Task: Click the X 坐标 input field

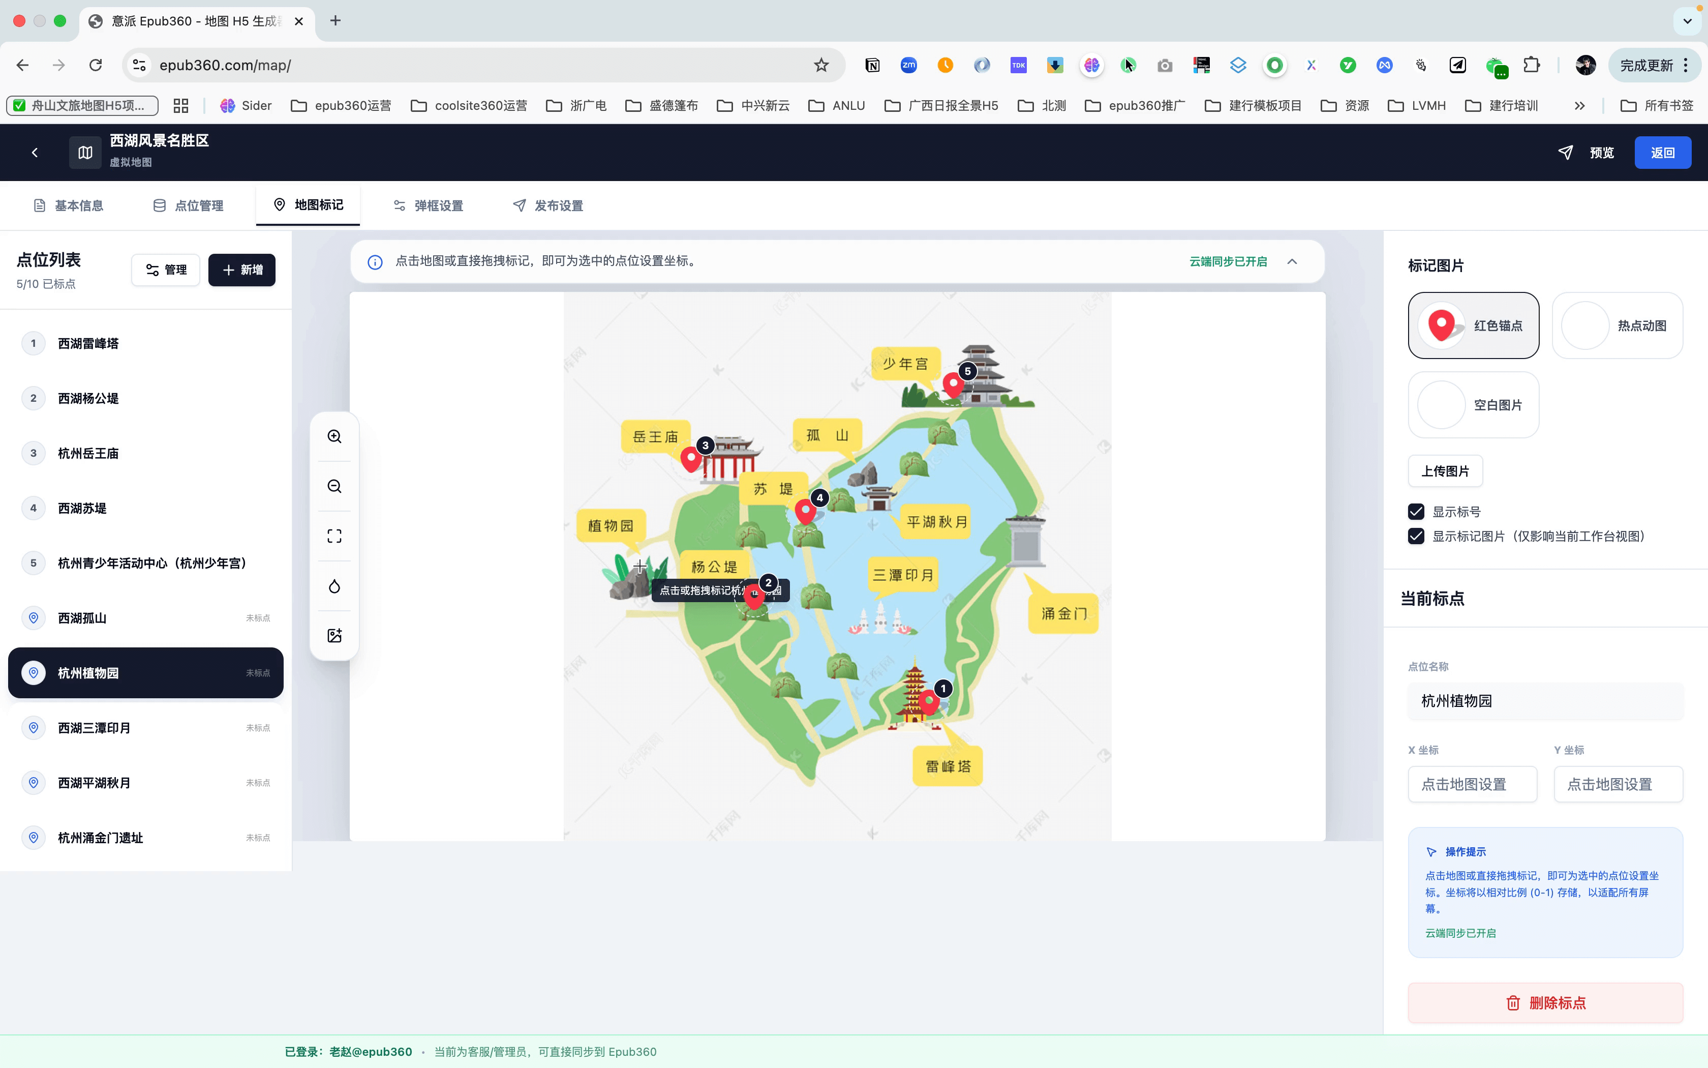Action: pyautogui.click(x=1472, y=784)
